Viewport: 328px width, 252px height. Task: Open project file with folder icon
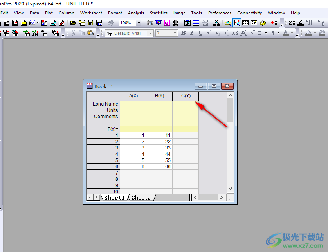pyautogui.click(x=73, y=23)
